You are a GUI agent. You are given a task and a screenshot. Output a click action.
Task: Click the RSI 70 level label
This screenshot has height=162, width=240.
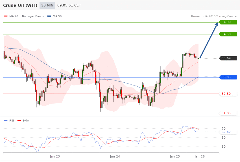pyautogui.click(x=224, y=129)
